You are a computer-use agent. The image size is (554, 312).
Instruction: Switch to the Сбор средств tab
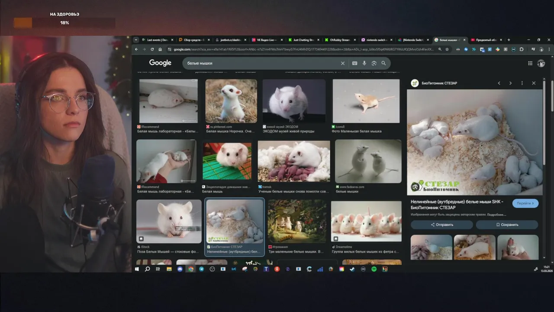[x=194, y=40]
